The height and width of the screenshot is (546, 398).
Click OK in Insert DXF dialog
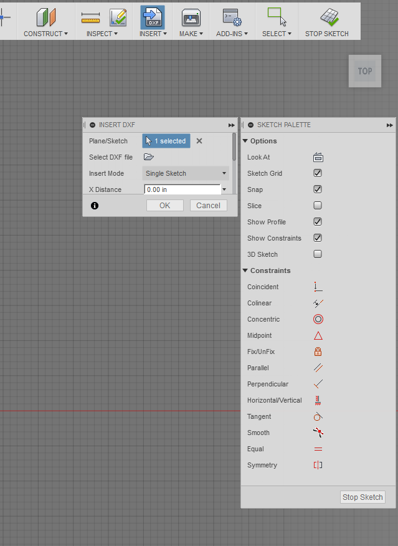coord(165,206)
